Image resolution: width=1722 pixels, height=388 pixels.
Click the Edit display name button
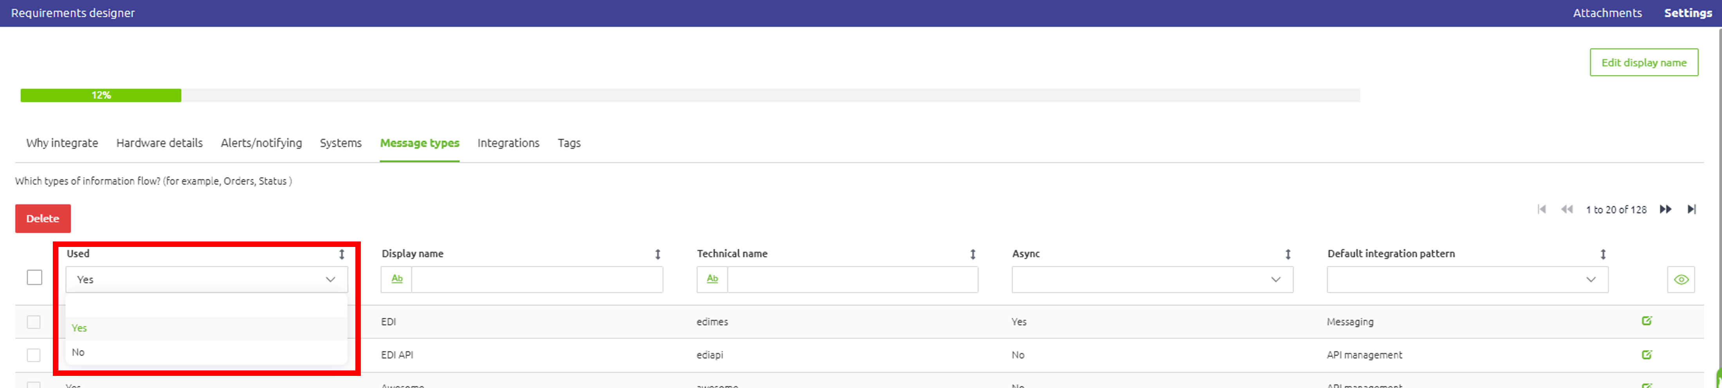click(1643, 63)
